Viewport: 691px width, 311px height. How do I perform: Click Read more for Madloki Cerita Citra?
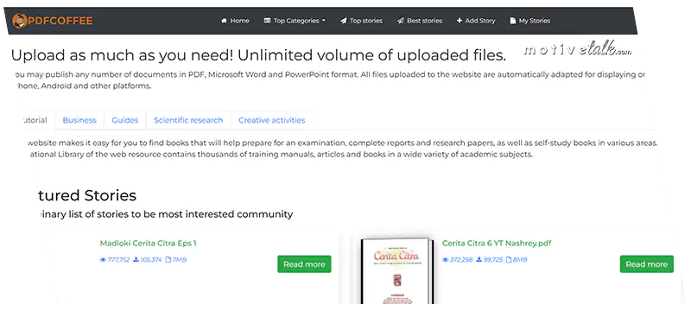tap(304, 264)
